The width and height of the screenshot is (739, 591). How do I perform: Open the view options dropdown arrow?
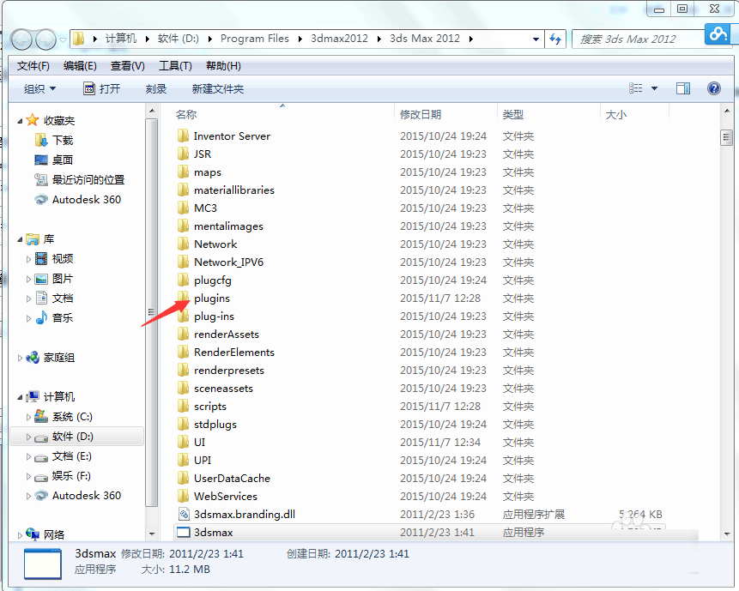pyautogui.click(x=654, y=88)
